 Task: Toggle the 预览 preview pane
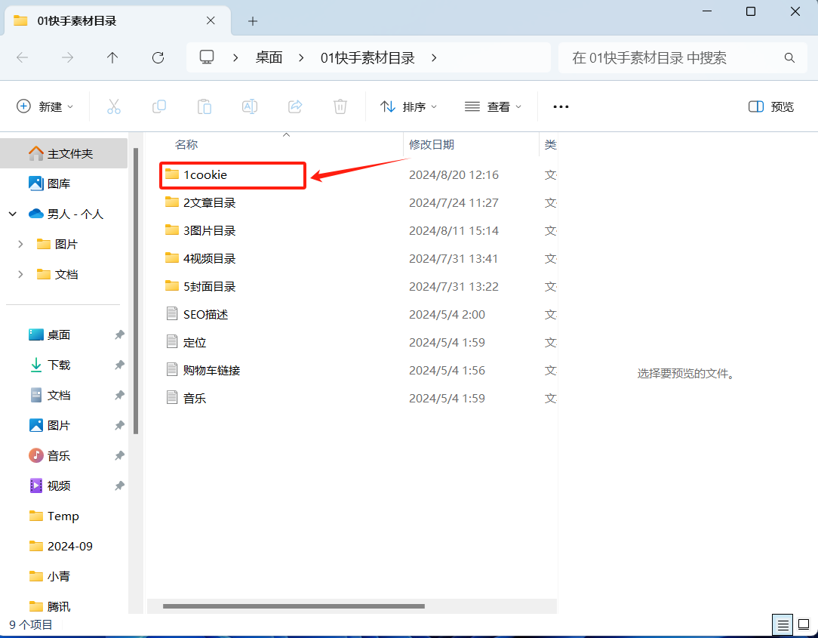[771, 106]
